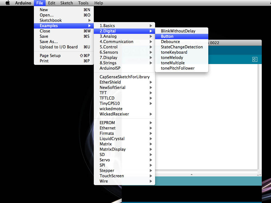This screenshot has height=203, width=271.
Task: Expand the Examples submenu
Action: [x=64, y=26]
